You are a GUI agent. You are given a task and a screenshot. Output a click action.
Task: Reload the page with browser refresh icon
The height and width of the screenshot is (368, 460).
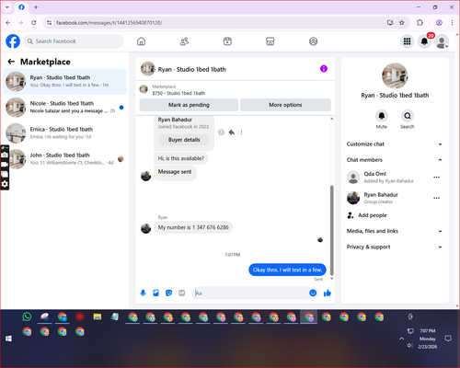(x=34, y=22)
